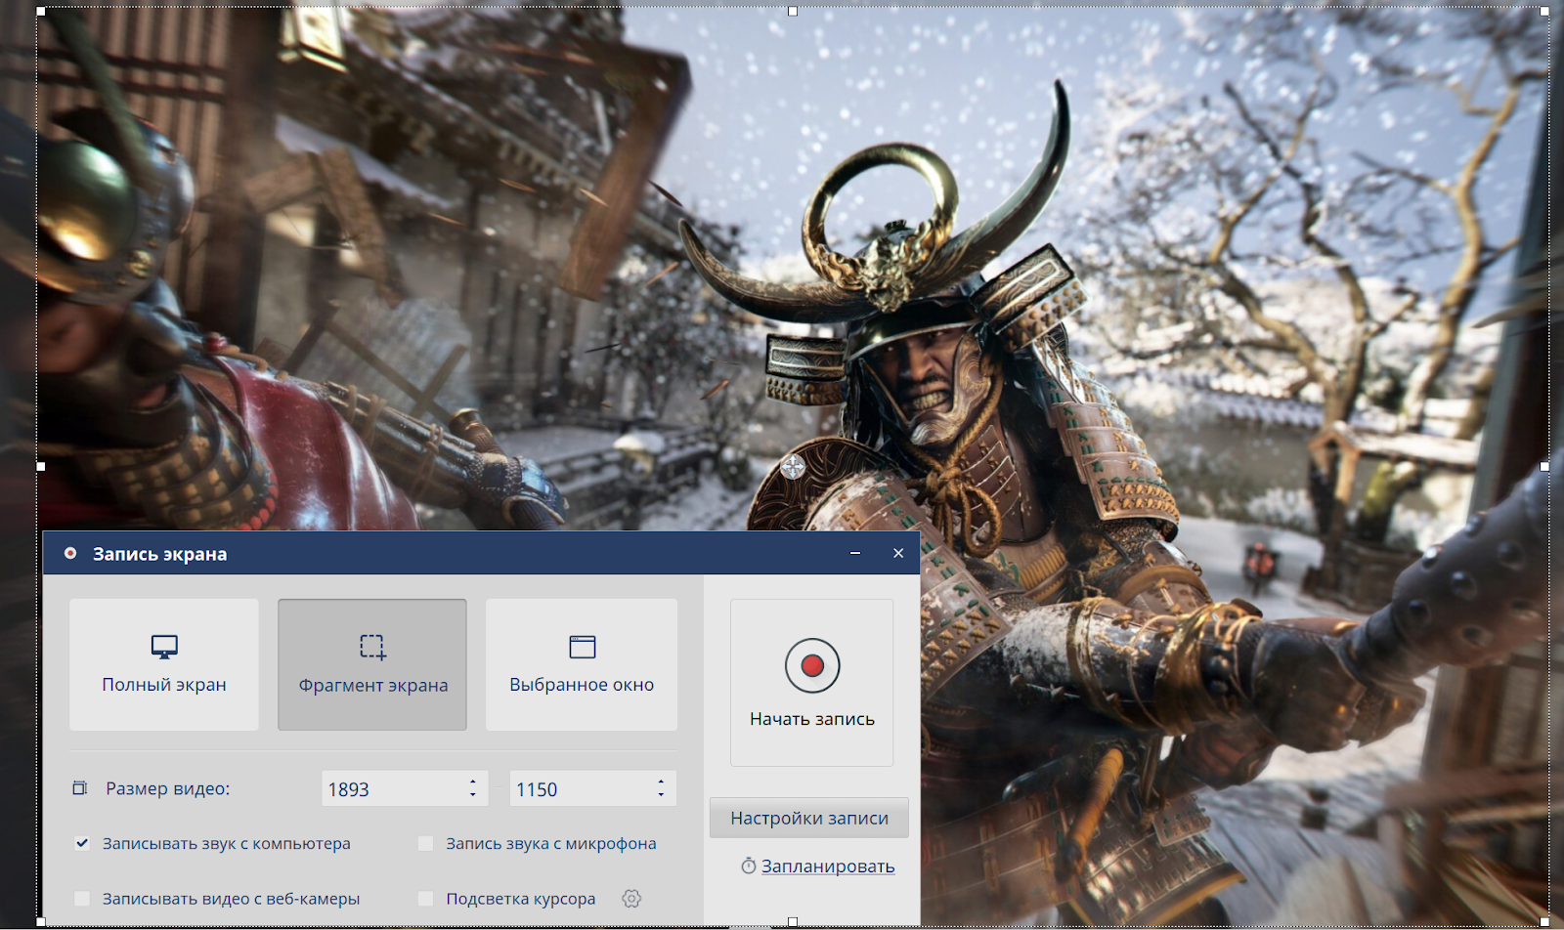Click the left-middle selection frame handle
Image resolution: width=1564 pixels, height=930 pixels.
click(41, 466)
